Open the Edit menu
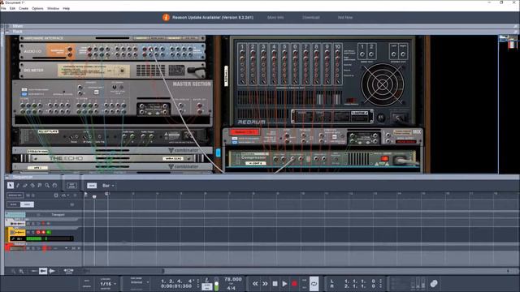The height and width of the screenshot is (292, 520). [12, 8]
